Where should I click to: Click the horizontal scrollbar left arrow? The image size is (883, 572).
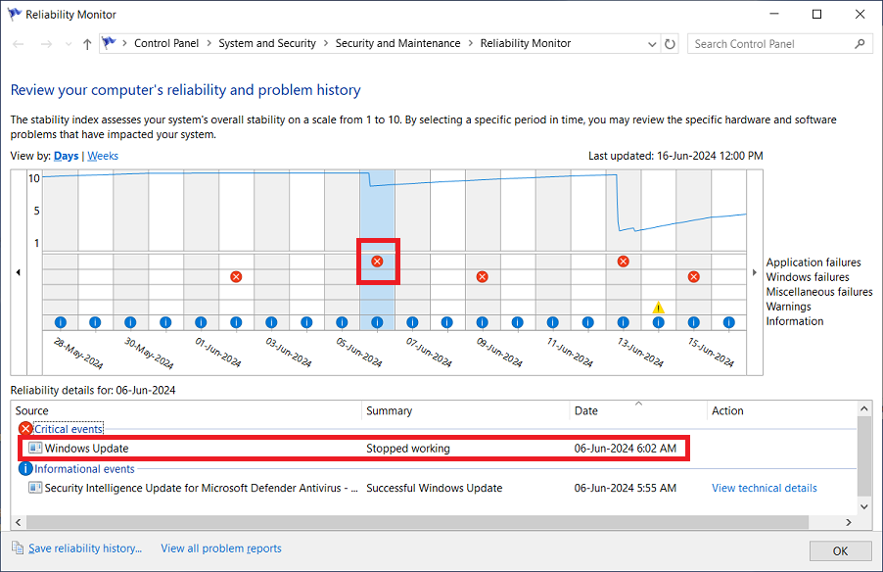18,522
